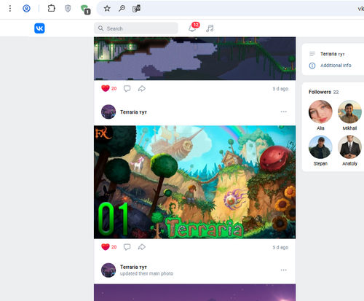Click the name Mikhail under the avatar
364x301 pixels.
pyautogui.click(x=349, y=128)
